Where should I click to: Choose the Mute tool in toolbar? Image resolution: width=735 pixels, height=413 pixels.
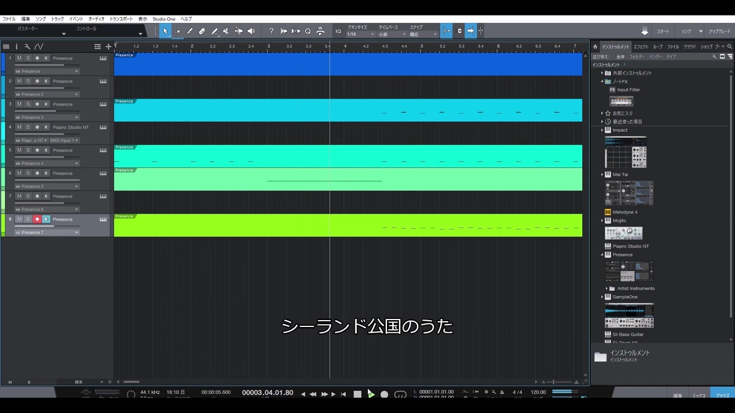(226, 31)
